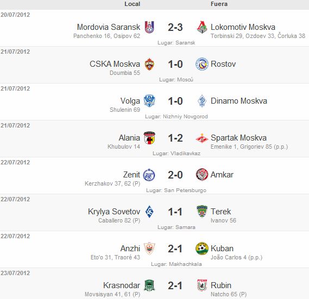The height and width of the screenshot is (299, 309).
Task: Click the CSKA Moskva club crest
Action: [149, 64]
